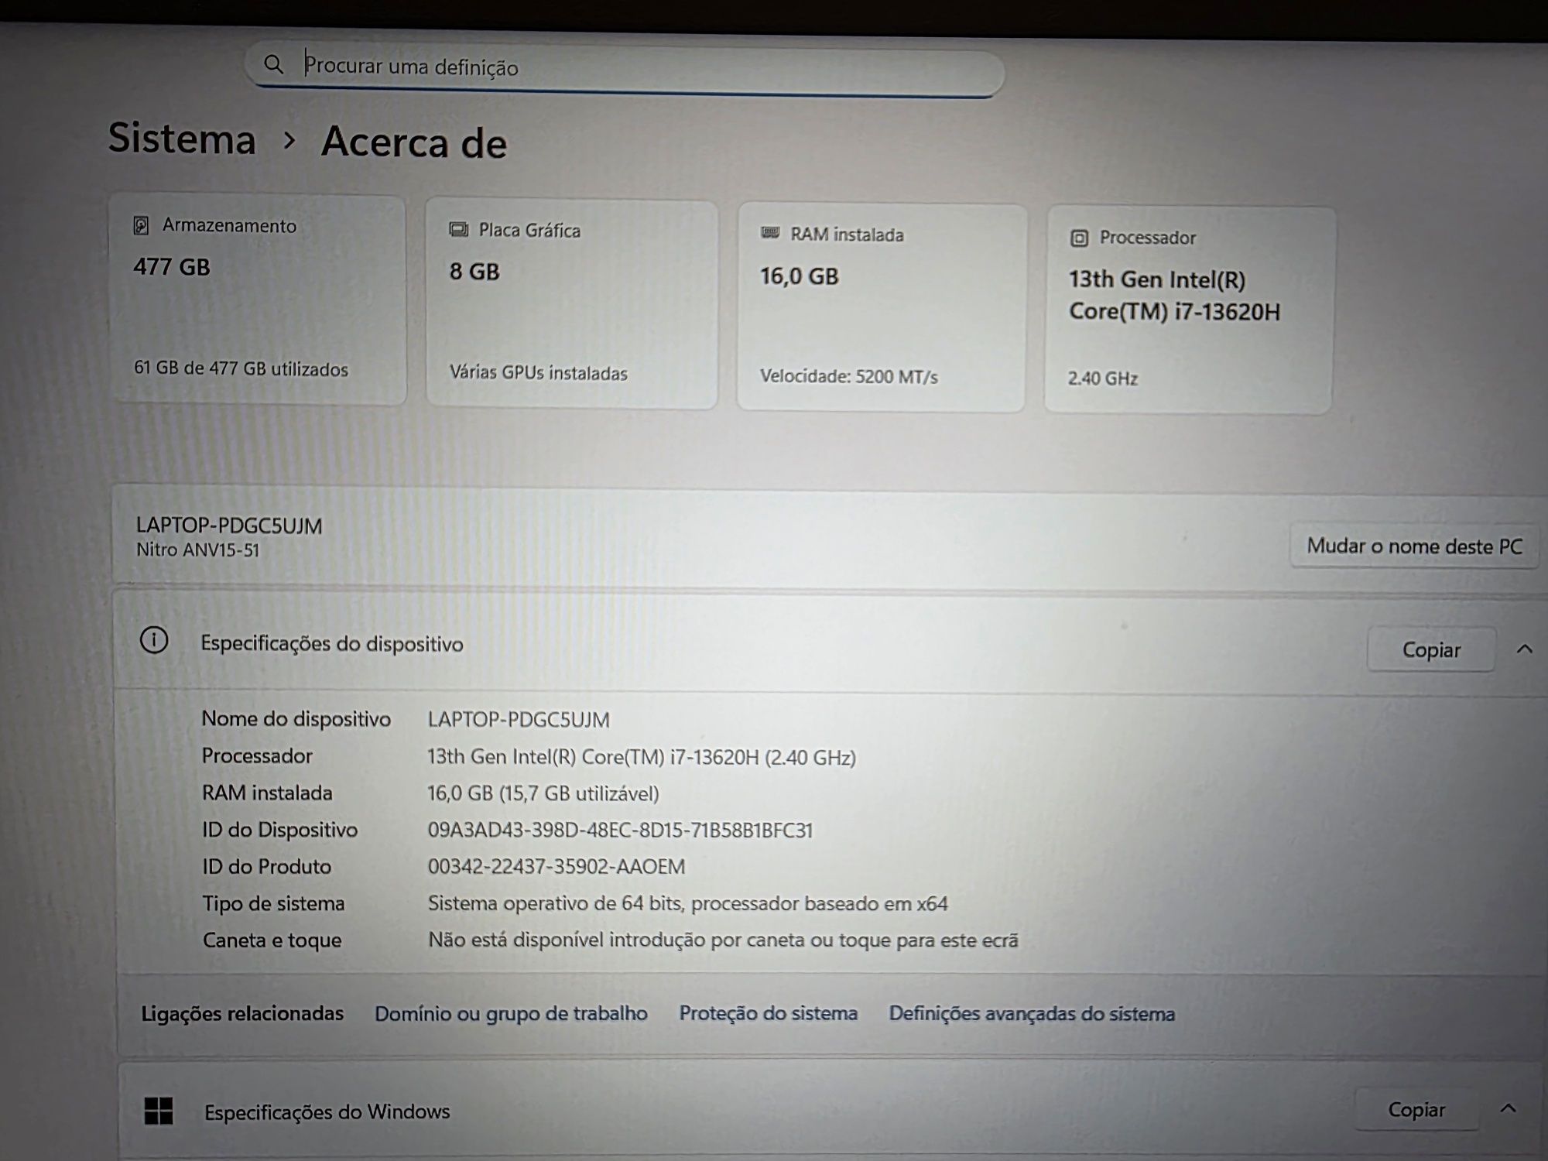Viewport: 1548px width, 1161px height.
Task: Open Proteção do sistema link
Action: [x=768, y=1013]
